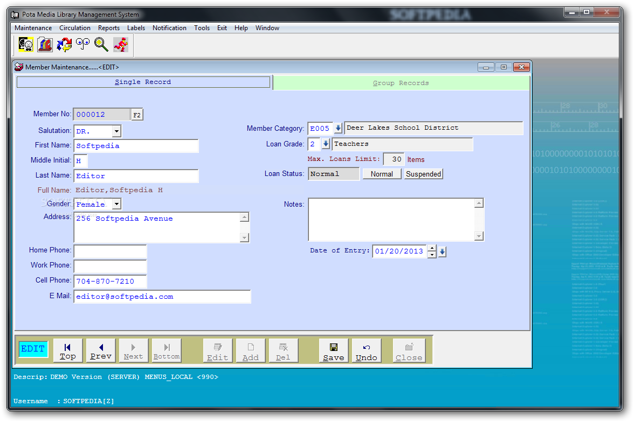Go to the Next record

(x=134, y=350)
